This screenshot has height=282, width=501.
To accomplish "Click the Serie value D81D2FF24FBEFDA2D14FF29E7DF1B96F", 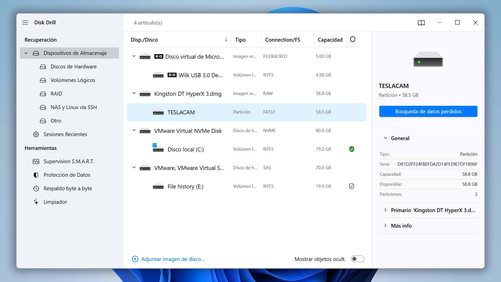I will click(437, 164).
